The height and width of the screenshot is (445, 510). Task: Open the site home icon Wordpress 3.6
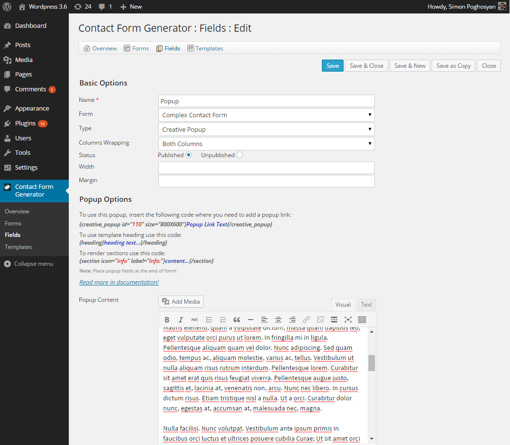[x=43, y=7]
